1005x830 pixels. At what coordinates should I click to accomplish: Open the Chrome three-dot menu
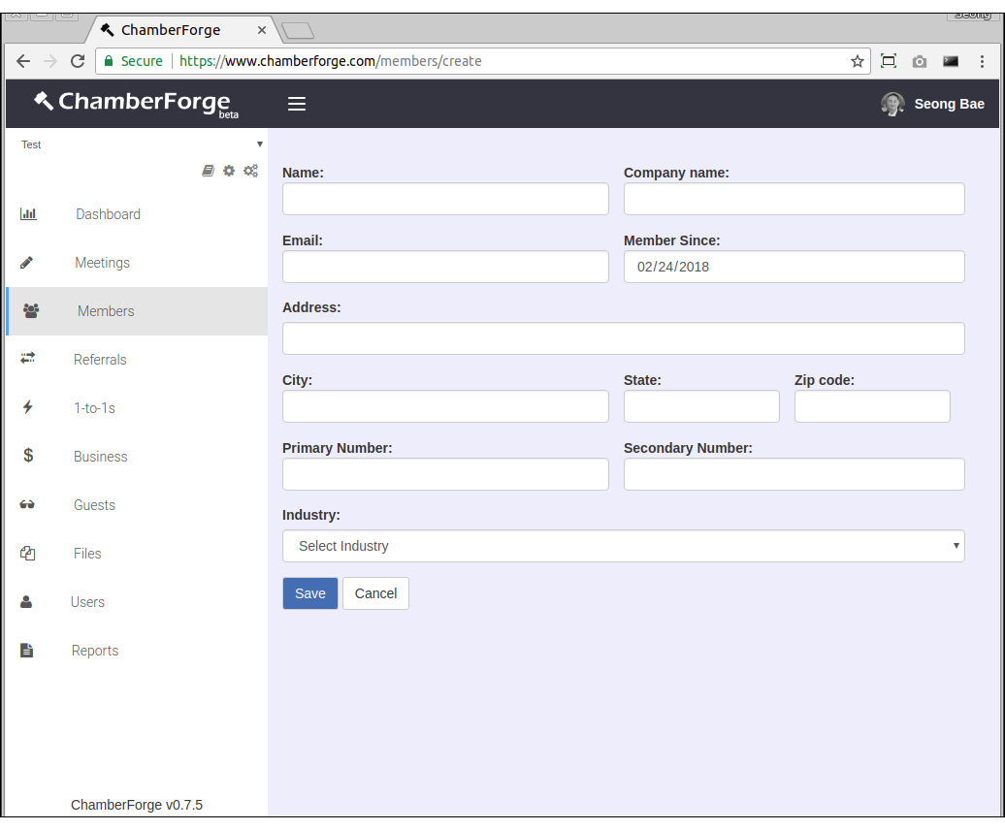coord(982,61)
